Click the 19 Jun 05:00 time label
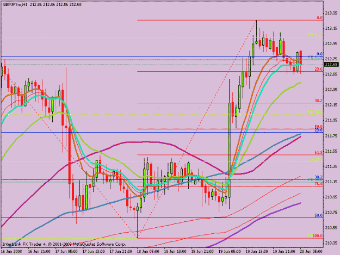The image size is (340, 255). tap(230, 252)
